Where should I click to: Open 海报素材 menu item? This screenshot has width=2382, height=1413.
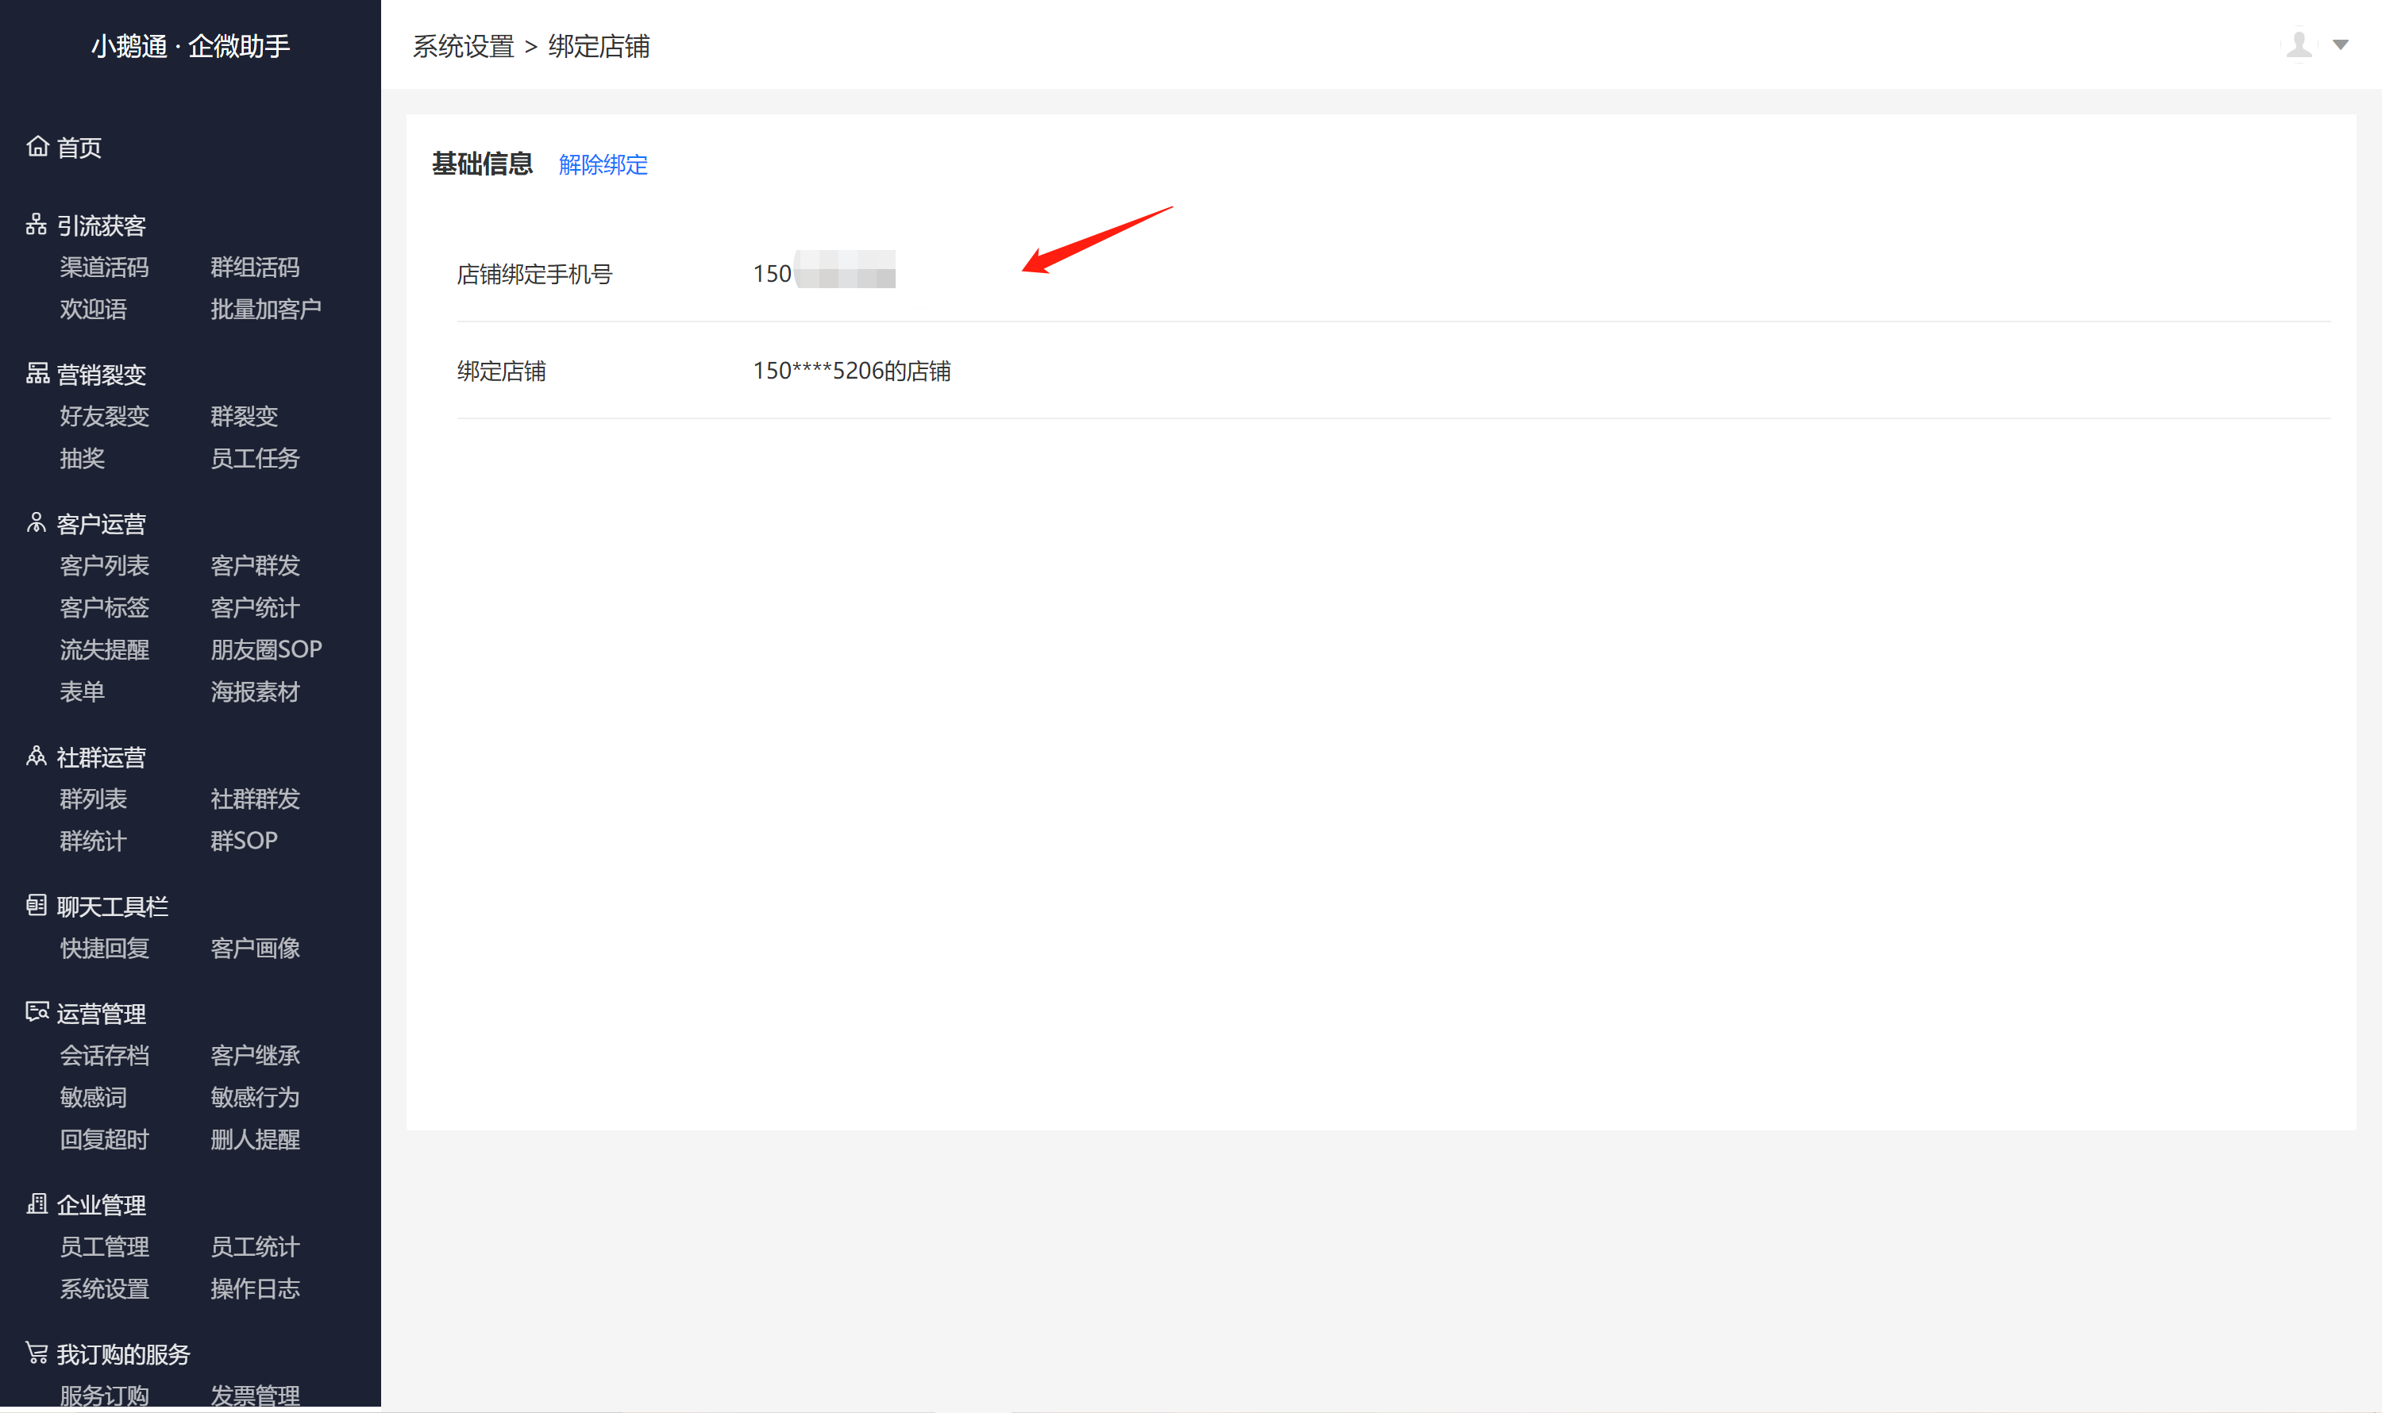[x=255, y=692]
